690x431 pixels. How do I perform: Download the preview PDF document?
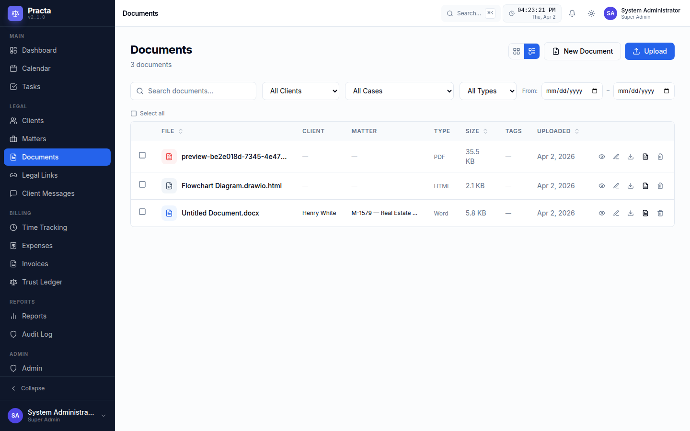(631, 157)
